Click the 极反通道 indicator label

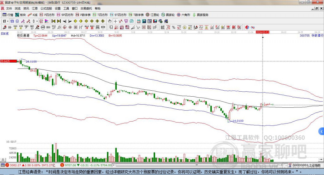[23, 36]
